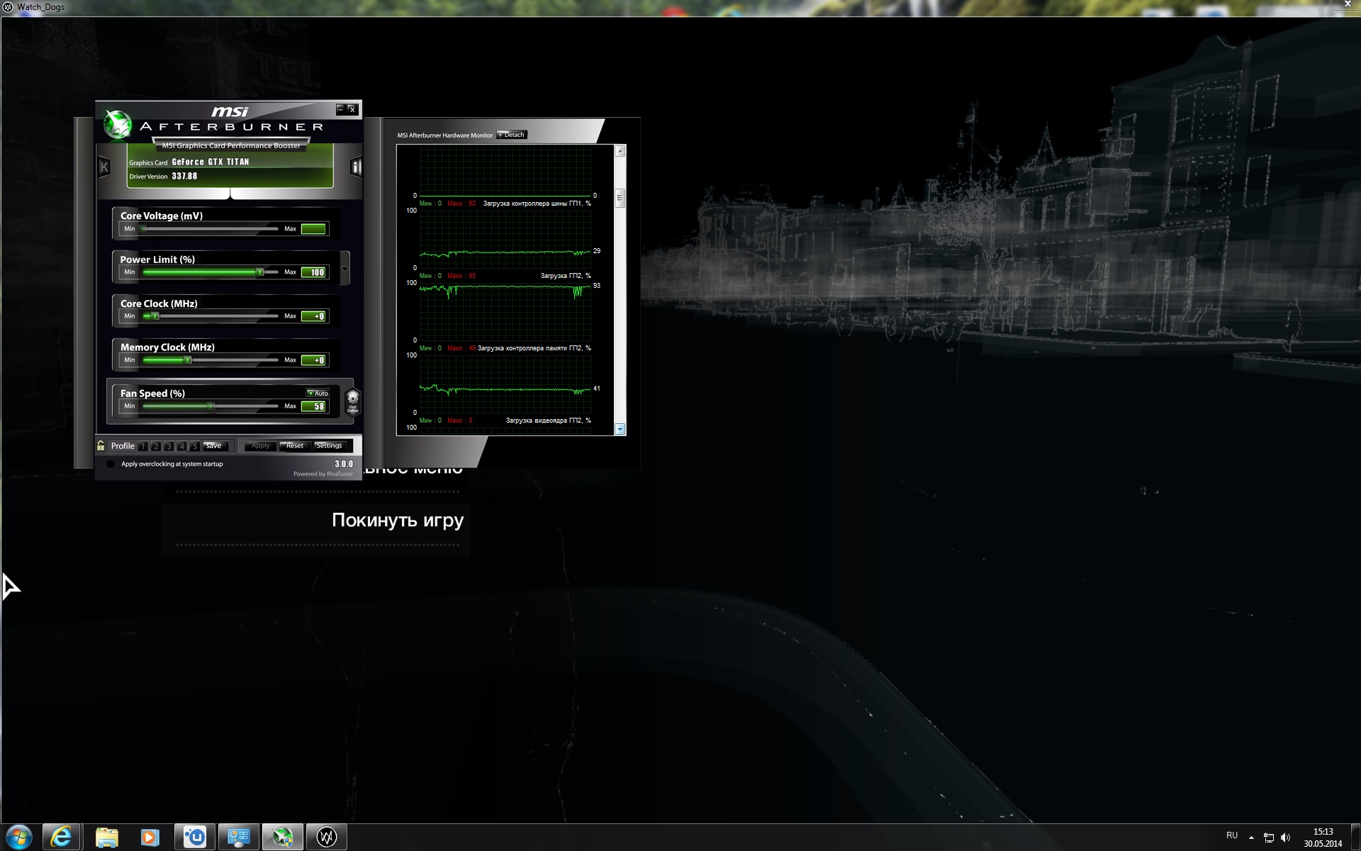Select the Покинуть игру menu item
The width and height of the screenshot is (1361, 851).
397,521
